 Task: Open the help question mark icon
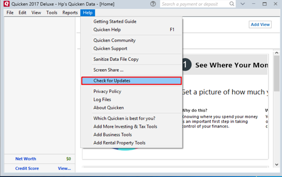tap(153, 4)
